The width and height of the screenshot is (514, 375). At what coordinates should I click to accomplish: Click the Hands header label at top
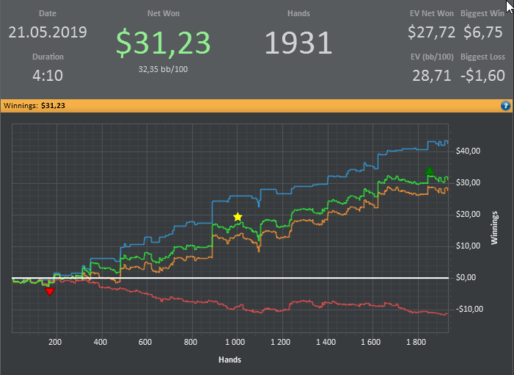coord(299,13)
